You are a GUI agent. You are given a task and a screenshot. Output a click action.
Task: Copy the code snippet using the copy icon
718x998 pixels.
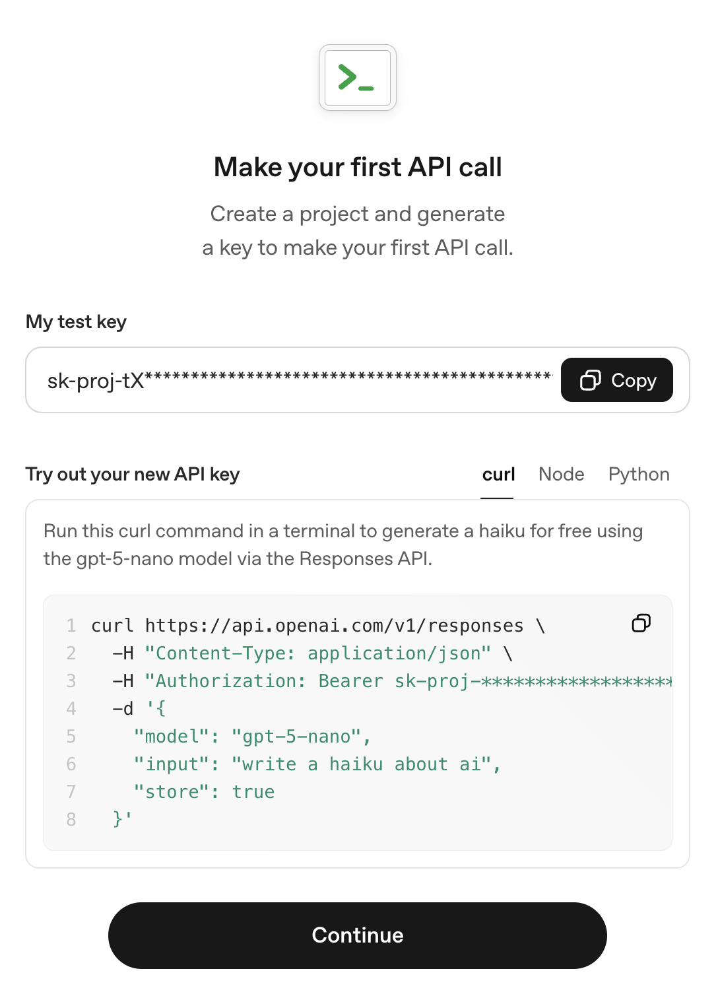click(641, 623)
